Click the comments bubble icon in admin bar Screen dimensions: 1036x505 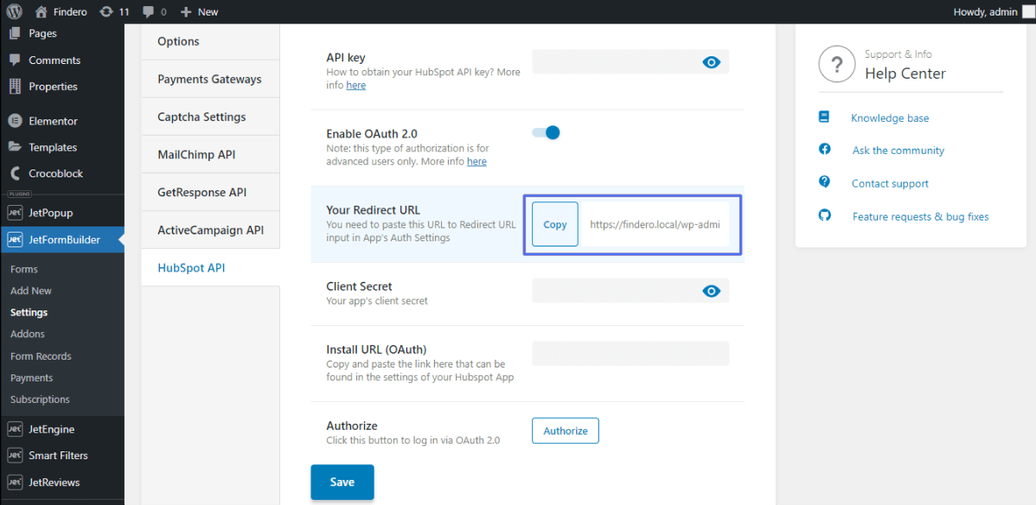(147, 11)
